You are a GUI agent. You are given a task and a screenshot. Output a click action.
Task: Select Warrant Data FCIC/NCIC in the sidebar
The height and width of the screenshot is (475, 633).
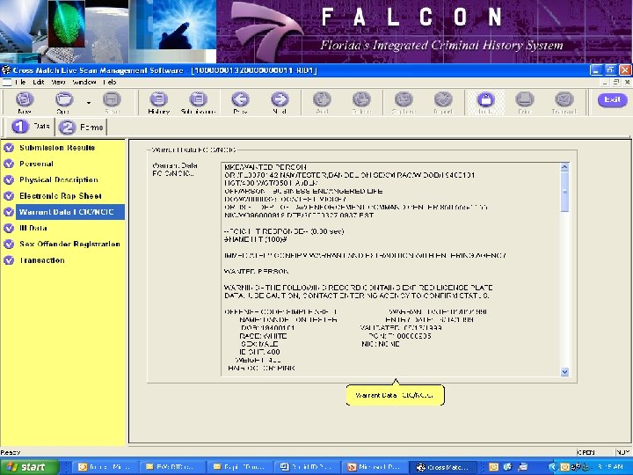pyautogui.click(x=69, y=212)
